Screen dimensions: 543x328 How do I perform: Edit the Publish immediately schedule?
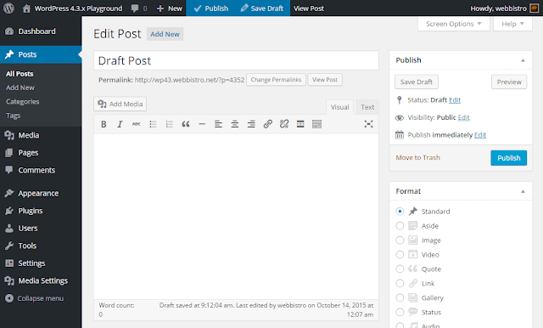pos(480,135)
